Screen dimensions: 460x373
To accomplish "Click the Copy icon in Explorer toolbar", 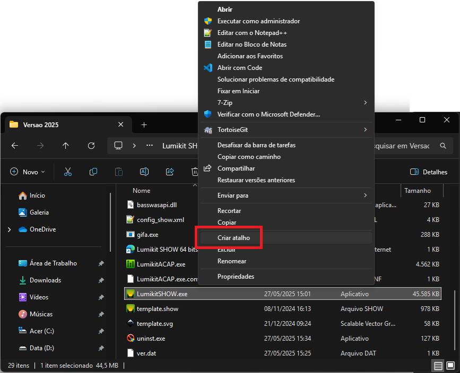I will pyautogui.click(x=93, y=172).
